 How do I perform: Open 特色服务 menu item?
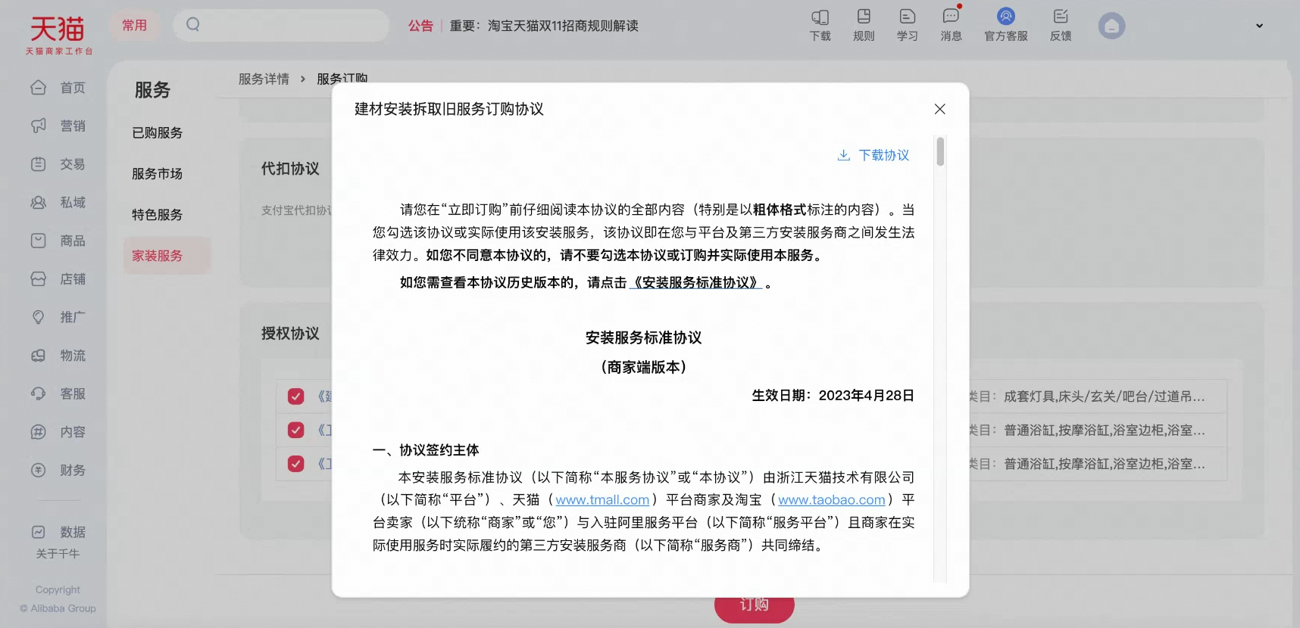pos(158,215)
